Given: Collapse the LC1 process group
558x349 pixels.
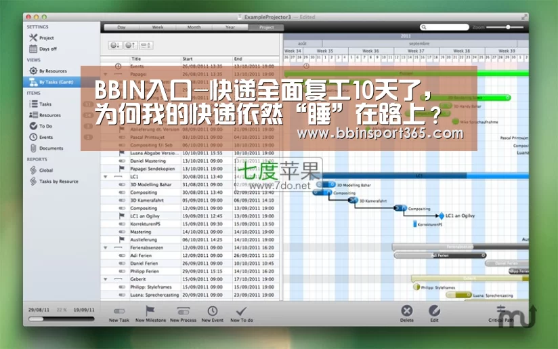Looking at the screenshot, I should 106,177.
